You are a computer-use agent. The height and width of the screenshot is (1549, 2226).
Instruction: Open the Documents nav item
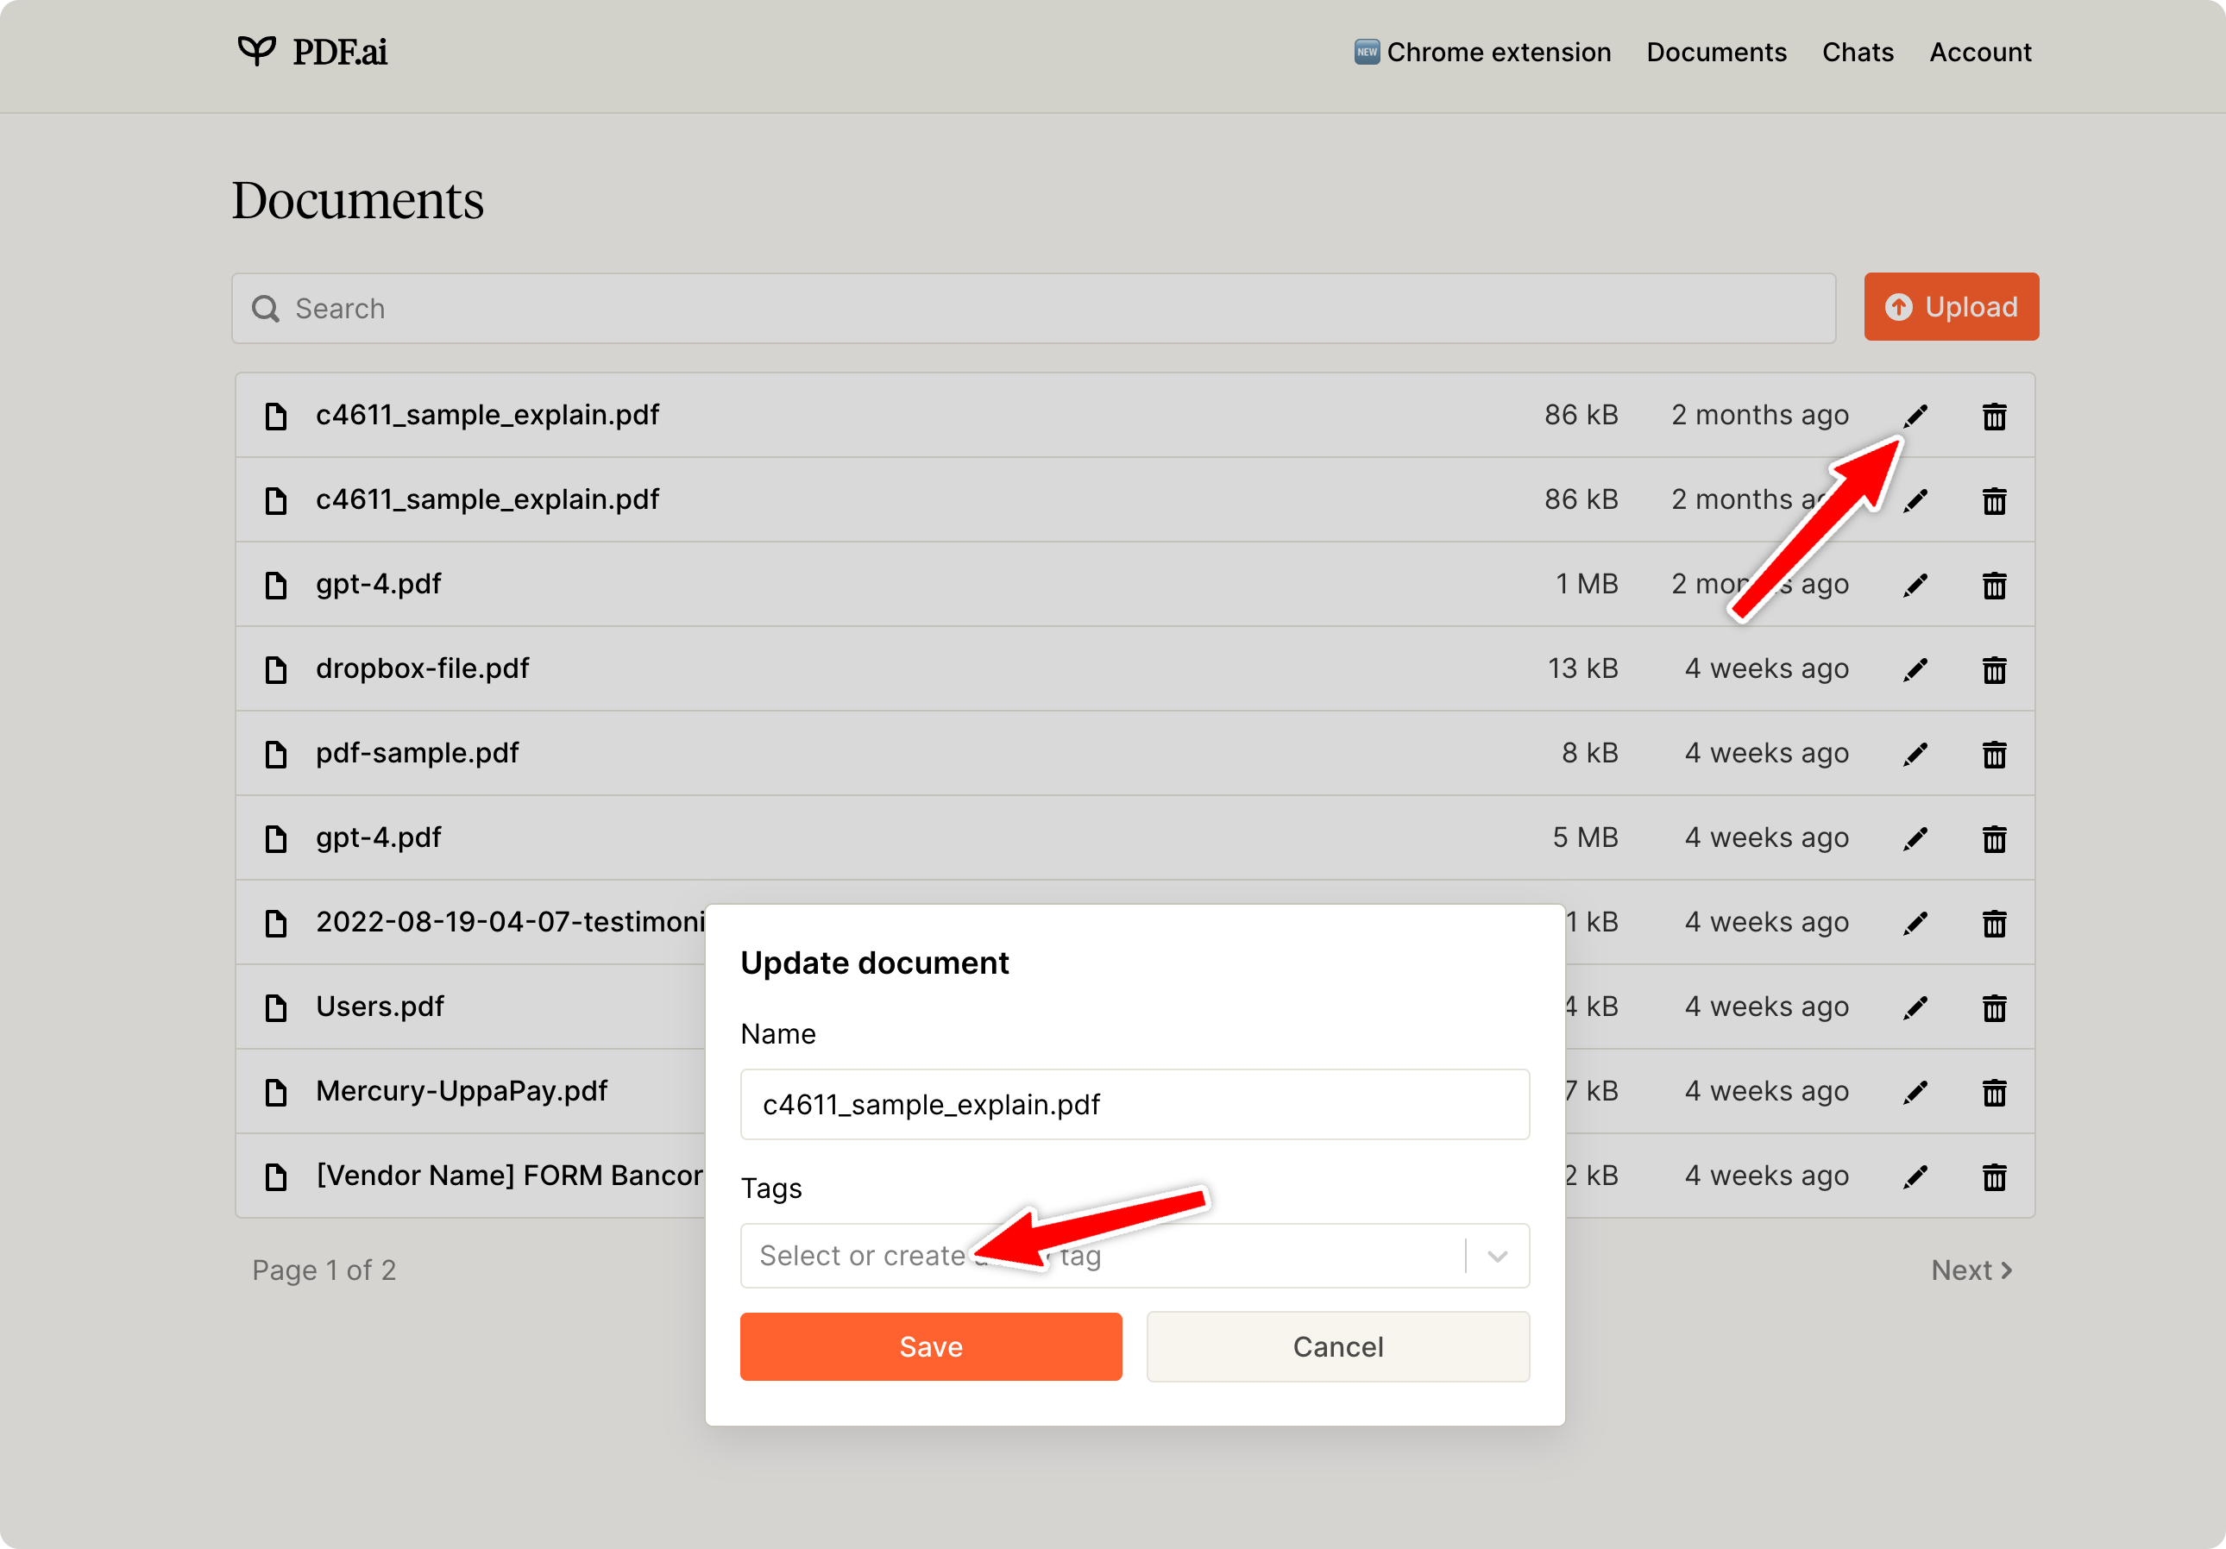[1716, 53]
